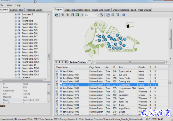Viewport: 173px width, 121px height.
Task: Click the properties window icon before layers icon
Action: (x=108, y=15)
